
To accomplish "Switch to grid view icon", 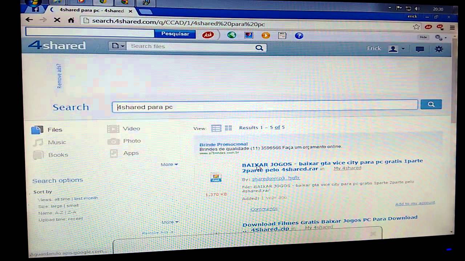I will pyautogui.click(x=229, y=128).
